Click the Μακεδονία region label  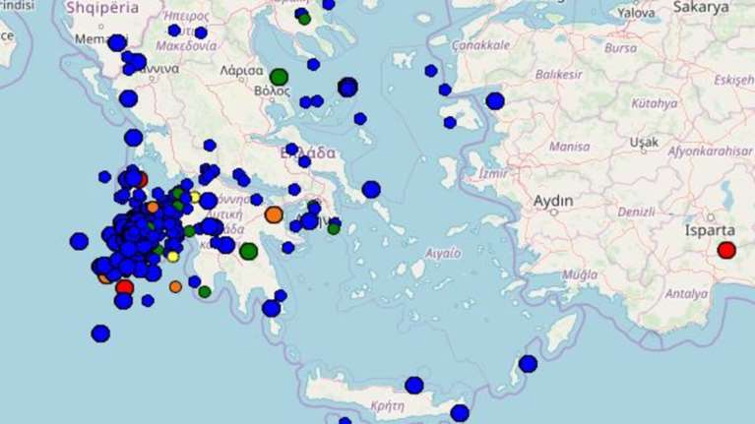(186, 46)
